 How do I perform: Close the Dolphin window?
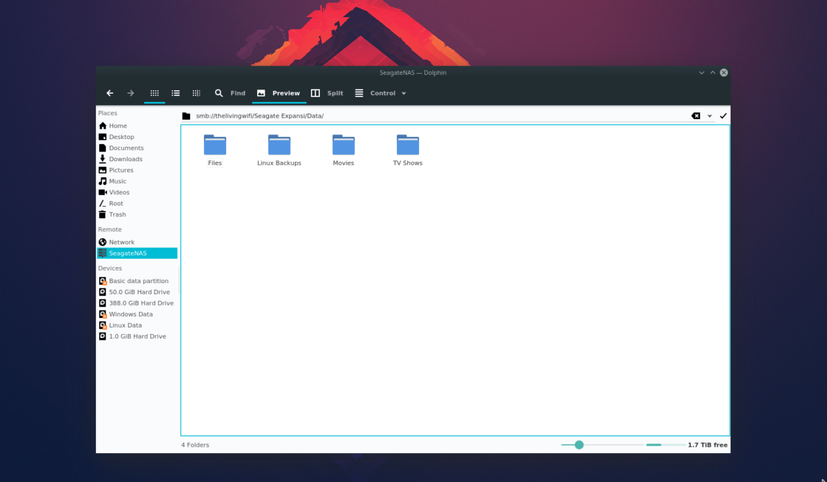point(724,72)
